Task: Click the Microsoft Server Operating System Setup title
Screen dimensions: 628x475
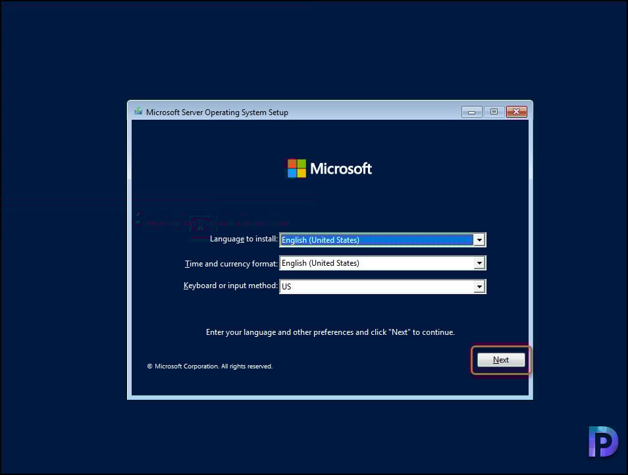Action: pos(217,112)
